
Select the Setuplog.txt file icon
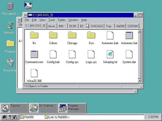point(110,54)
